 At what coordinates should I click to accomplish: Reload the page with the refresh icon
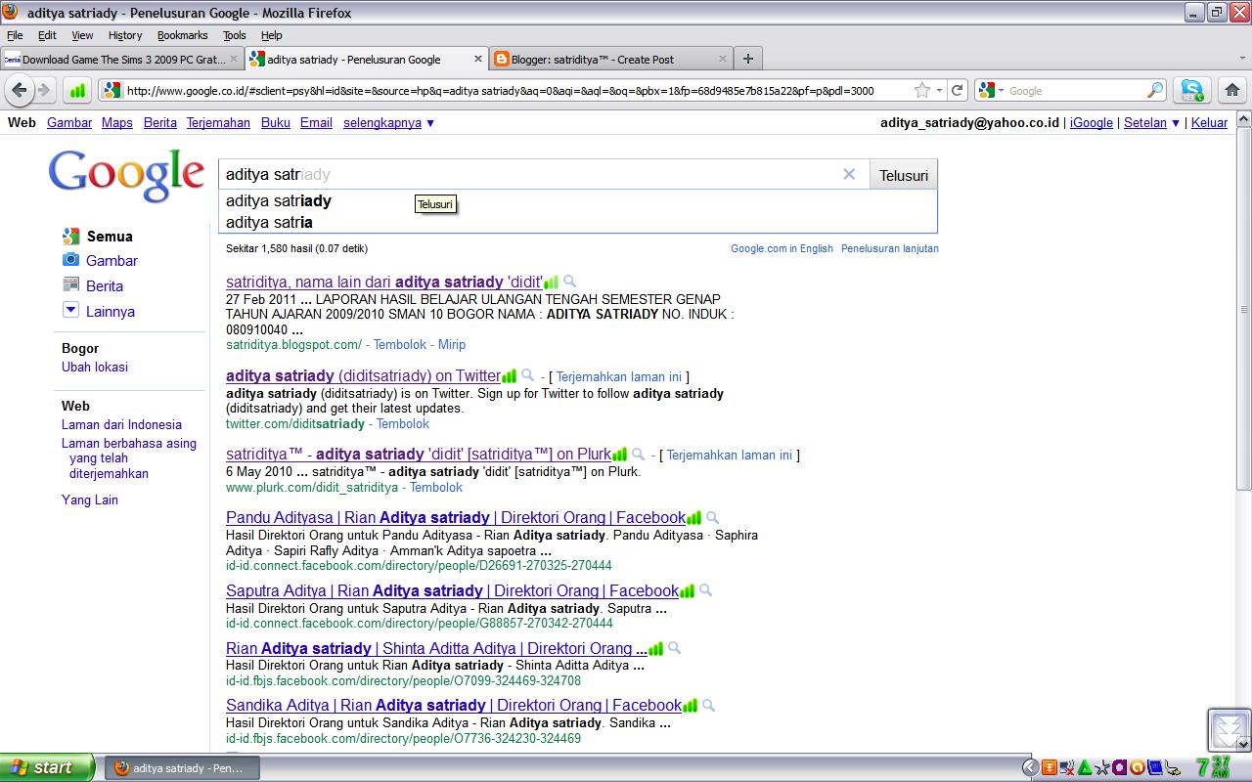(958, 90)
